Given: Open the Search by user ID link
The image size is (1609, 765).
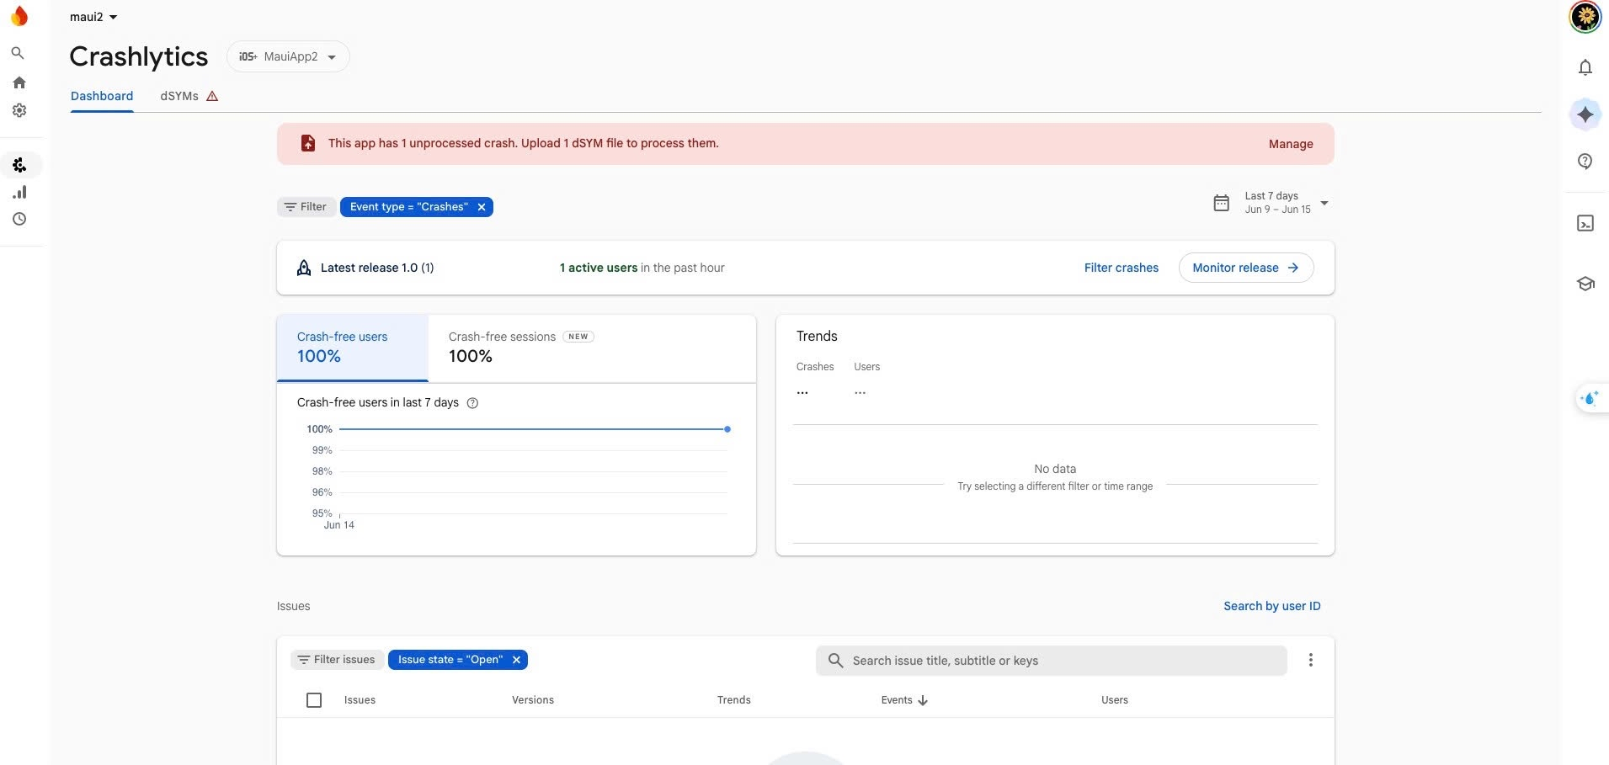Looking at the screenshot, I should (1271, 606).
